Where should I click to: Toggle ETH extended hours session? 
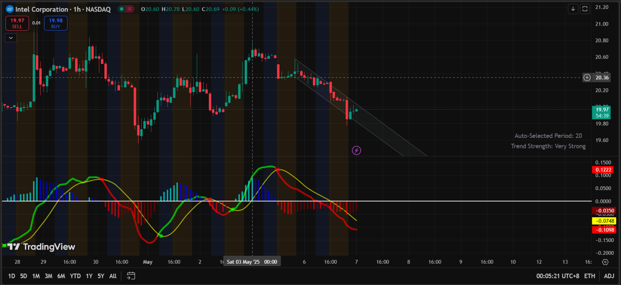point(590,276)
